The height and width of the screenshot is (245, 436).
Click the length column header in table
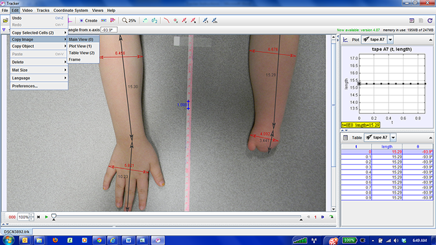pyautogui.click(x=387, y=147)
